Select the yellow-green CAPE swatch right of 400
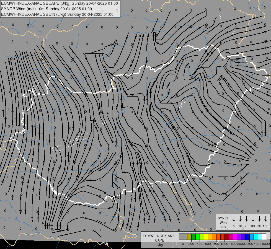Viewport: 271px width, 249px height. tap(202, 237)
